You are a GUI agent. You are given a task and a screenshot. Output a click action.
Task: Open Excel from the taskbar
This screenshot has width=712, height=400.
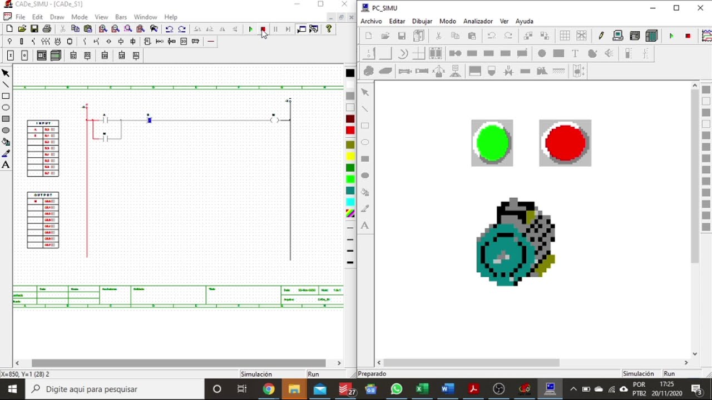(x=422, y=389)
